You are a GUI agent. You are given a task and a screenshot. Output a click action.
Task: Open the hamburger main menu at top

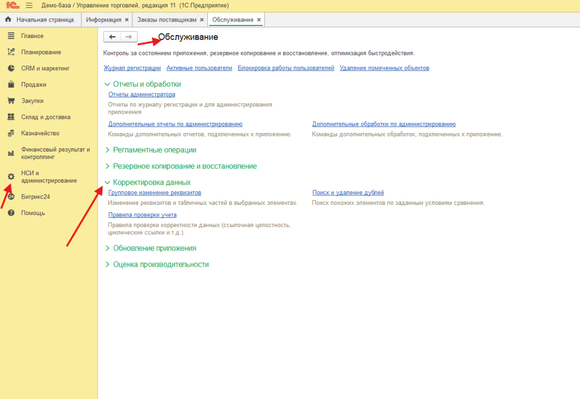tap(29, 6)
